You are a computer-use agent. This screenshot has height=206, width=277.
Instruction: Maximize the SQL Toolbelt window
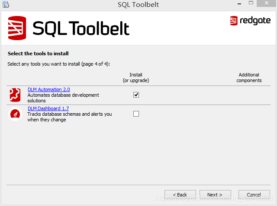[x=251, y=3]
